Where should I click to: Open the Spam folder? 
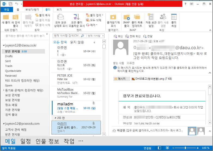[8, 86]
